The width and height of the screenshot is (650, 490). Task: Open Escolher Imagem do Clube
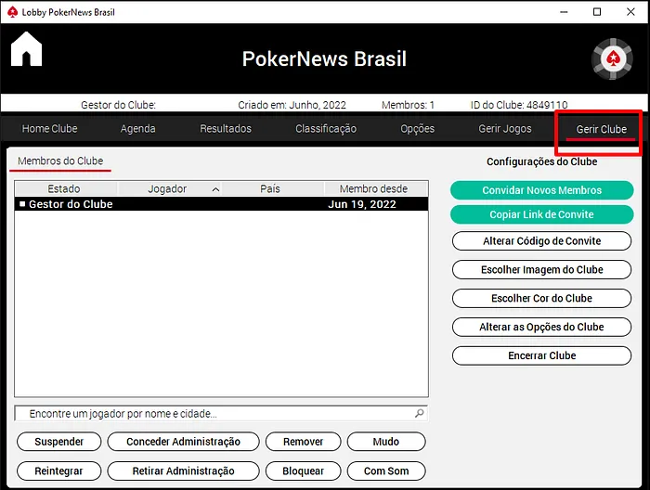pos(541,270)
